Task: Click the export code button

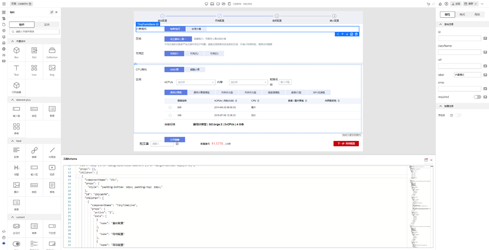Action: 456,4
